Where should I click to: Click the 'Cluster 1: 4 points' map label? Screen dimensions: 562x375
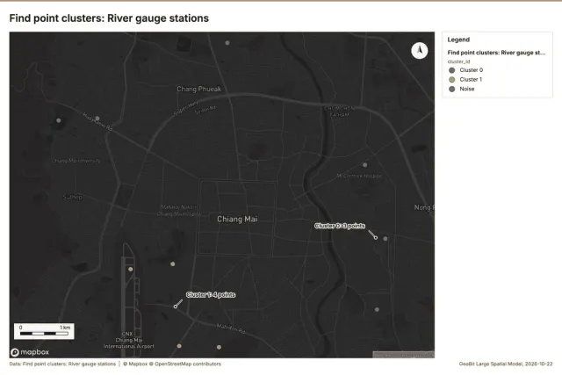click(x=211, y=295)
